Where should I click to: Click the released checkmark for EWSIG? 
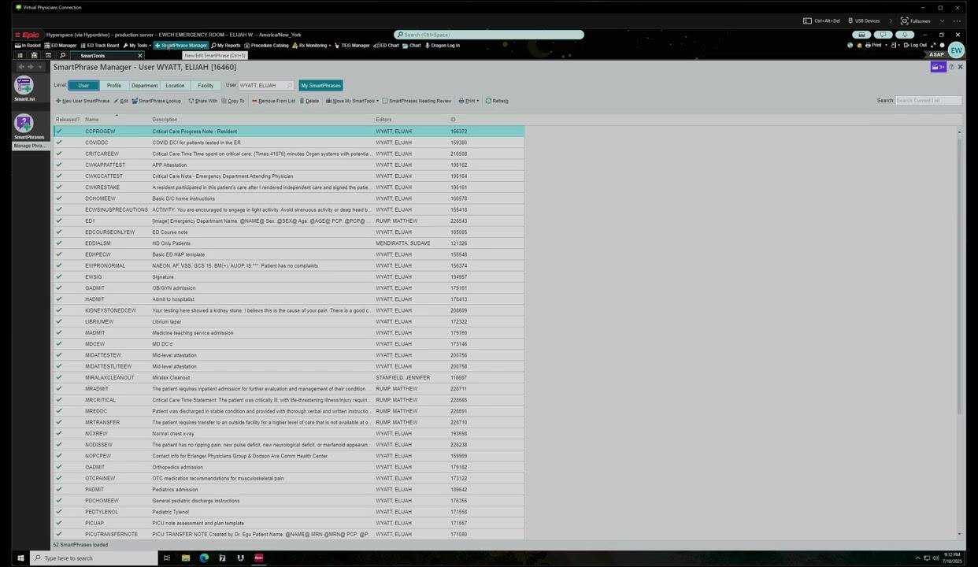point(59,276)
